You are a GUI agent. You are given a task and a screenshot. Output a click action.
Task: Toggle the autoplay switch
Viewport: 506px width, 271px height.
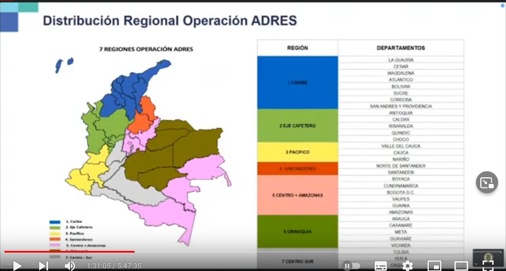click(x=352, y=266)
